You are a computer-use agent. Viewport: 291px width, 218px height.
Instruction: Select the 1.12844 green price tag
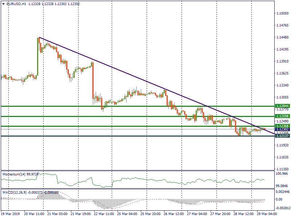click(282, 106)
